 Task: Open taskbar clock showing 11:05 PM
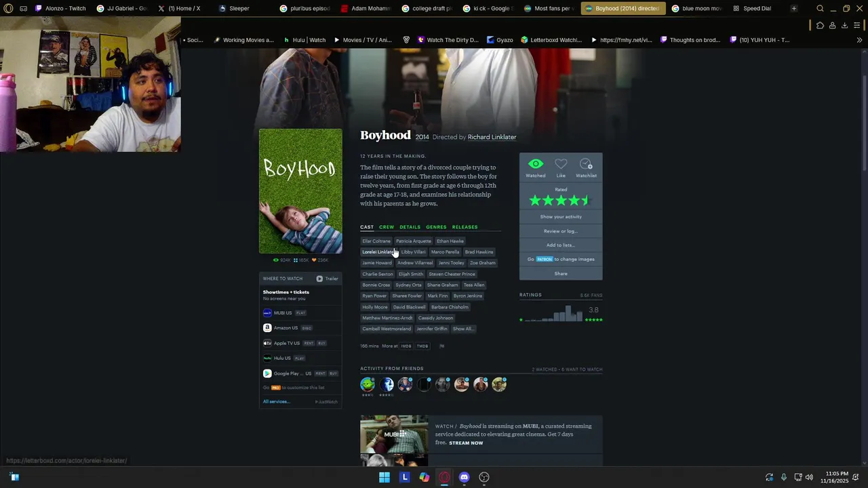coord(834,477)
